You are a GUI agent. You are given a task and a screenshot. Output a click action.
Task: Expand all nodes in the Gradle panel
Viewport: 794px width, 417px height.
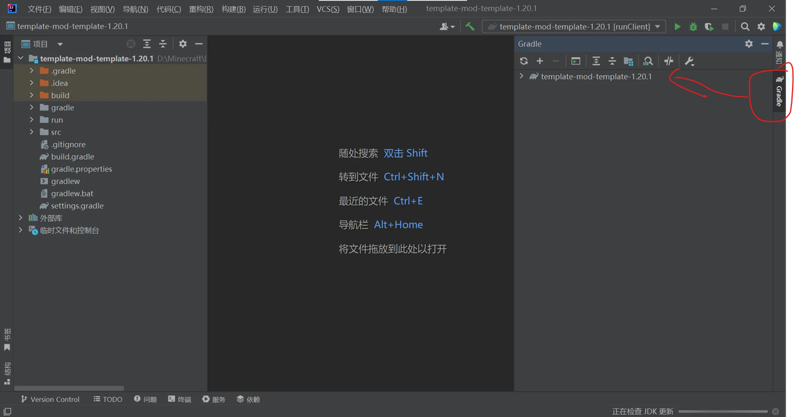pyautogui.click(x=596, y=61)
